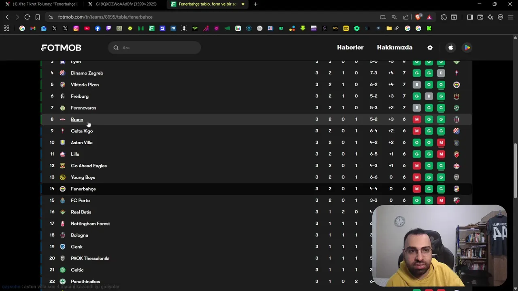Open the Fenerbahçe team link
Screen dimensions: 518x291
point(83,189)
